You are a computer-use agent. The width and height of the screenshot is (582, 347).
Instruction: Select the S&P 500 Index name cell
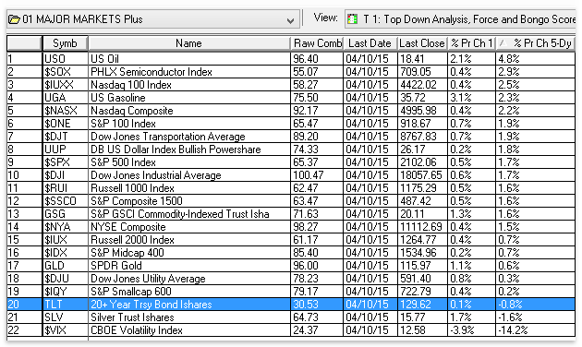(189, 162)
